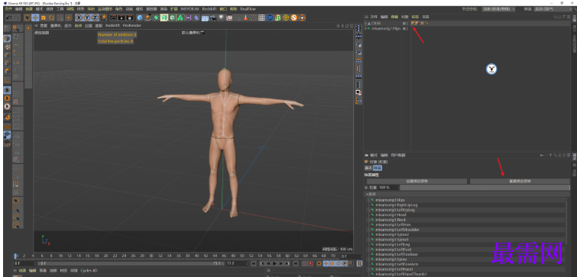This screenshot has height=277, width=577.
Task: Add a light object
Action: pyautogui.click(x=221, y=18)
